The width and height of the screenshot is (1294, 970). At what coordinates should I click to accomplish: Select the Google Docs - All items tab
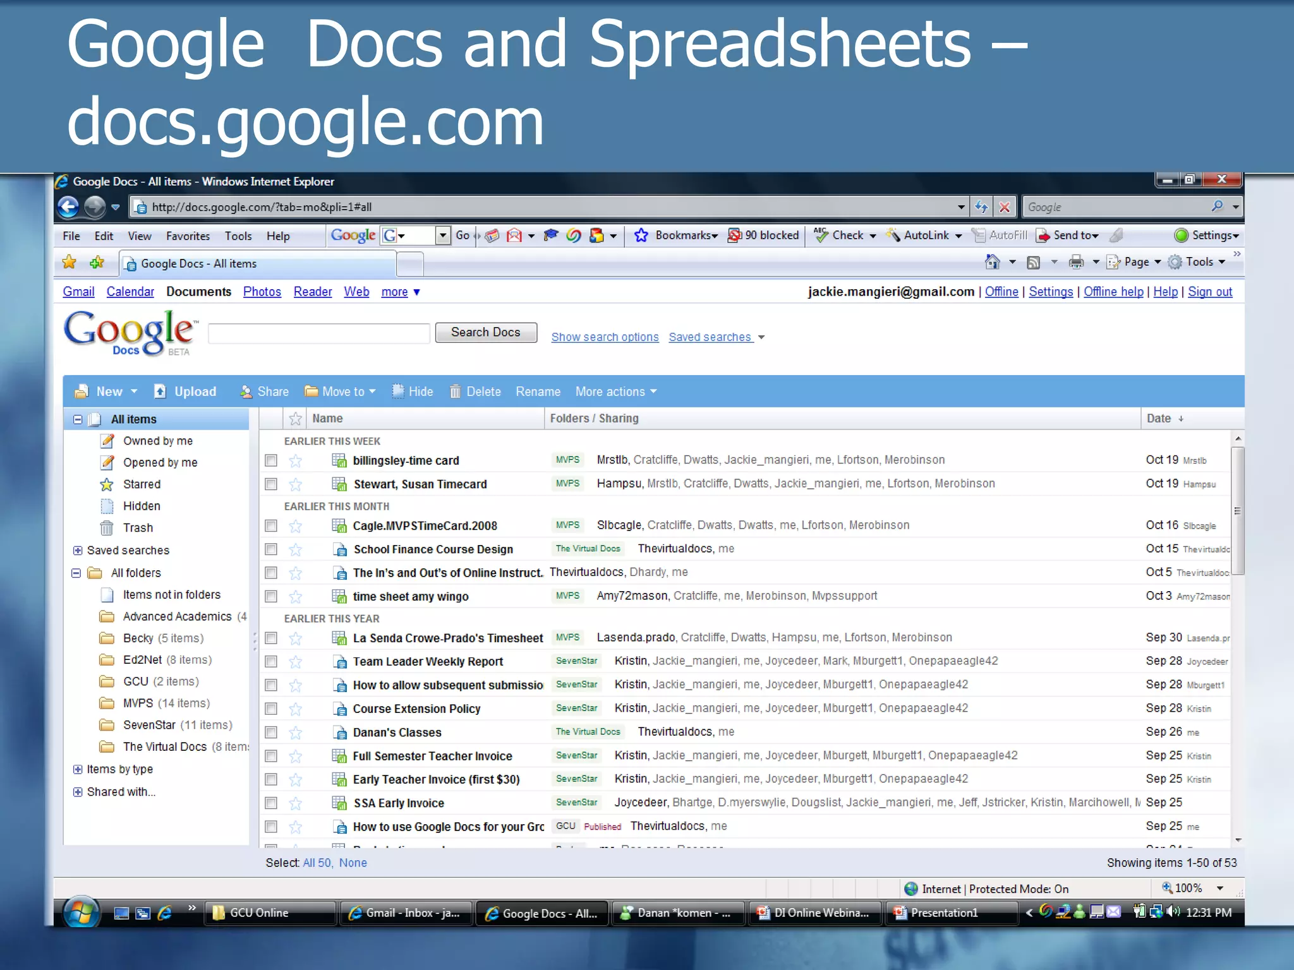258,263
